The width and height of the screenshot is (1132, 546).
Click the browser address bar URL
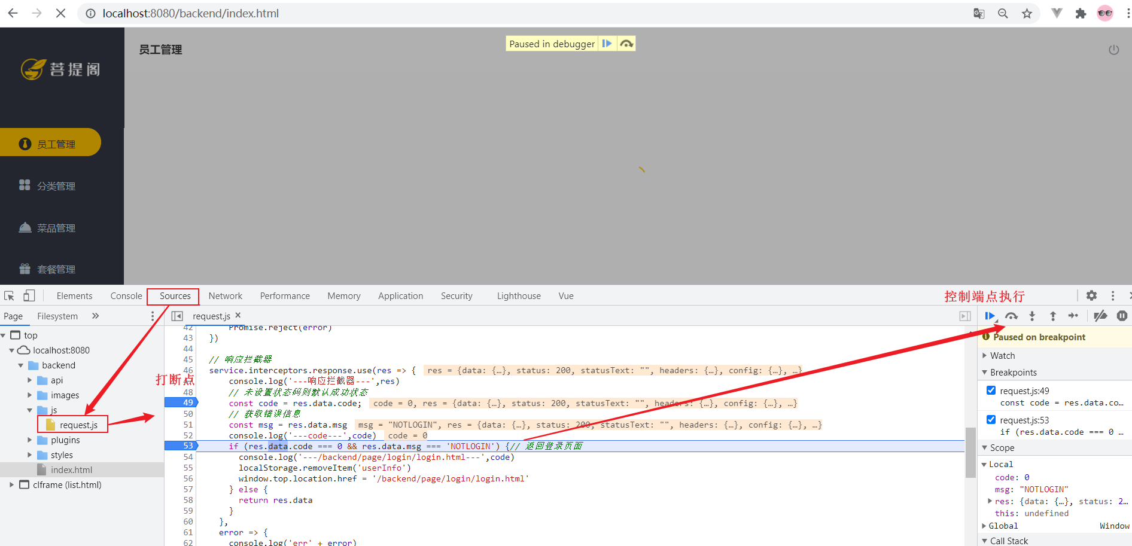point(190,13)
